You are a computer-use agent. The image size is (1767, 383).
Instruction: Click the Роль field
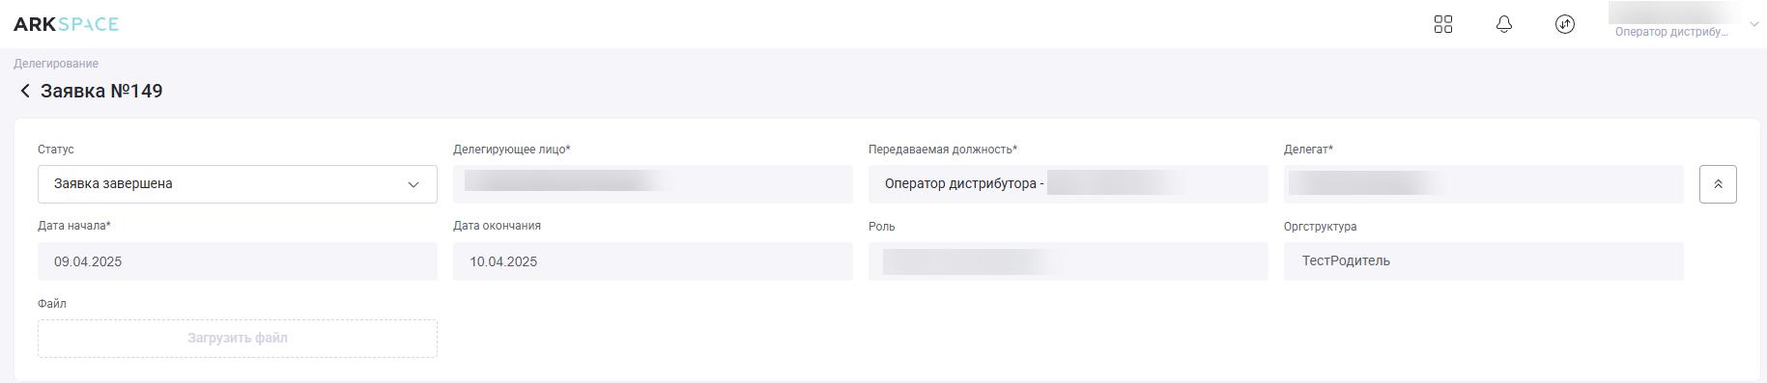(x=1069, y=261)
